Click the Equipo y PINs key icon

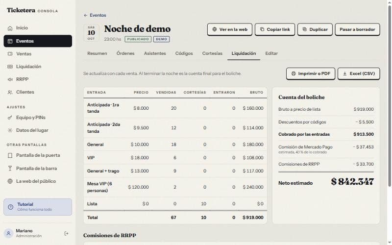pos(10,118)
